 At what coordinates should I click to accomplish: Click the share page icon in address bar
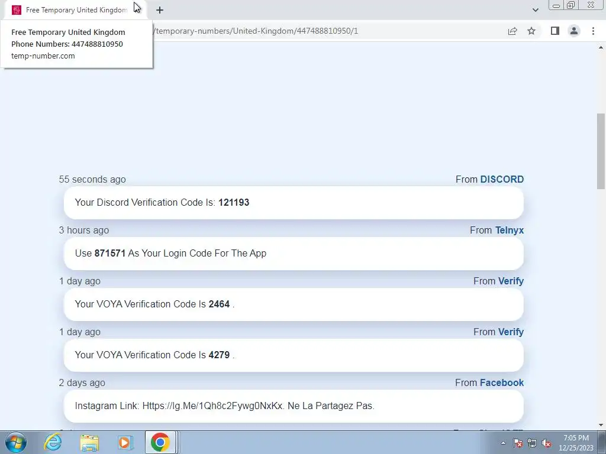[x=512, y=31]
